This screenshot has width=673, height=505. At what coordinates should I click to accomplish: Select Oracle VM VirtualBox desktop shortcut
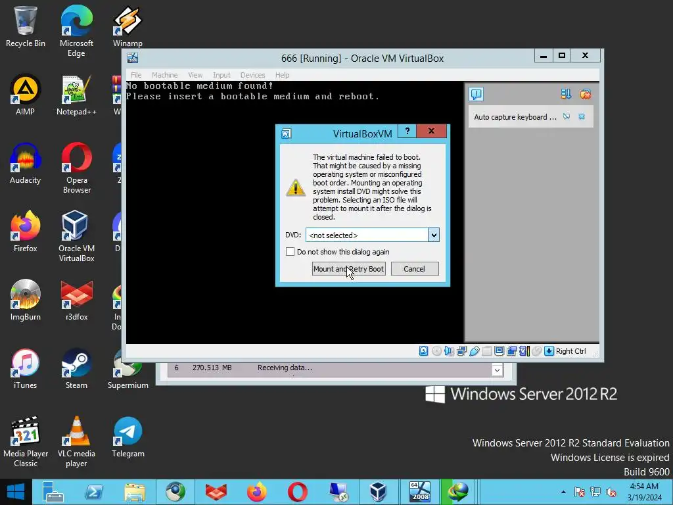[x=76, y=236]
